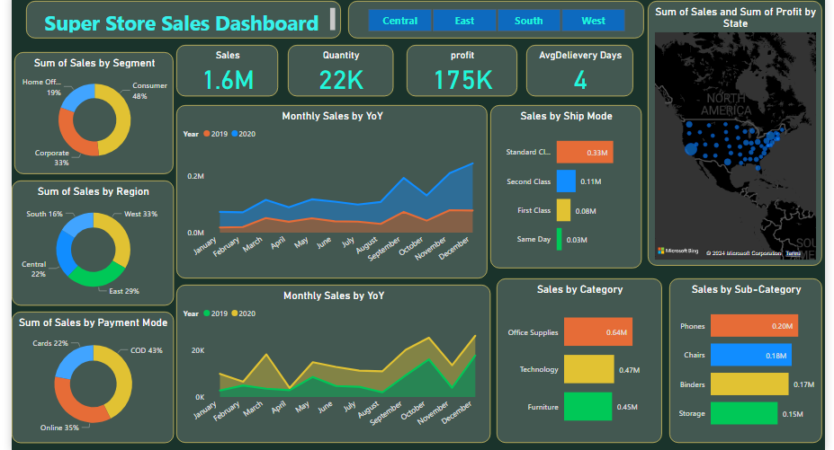Click the Sales 1.6M KPI card
The image size is (834, 450).
click(228, 71)
